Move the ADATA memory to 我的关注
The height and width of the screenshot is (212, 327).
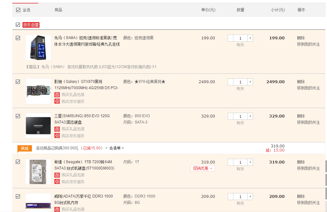point(308,203)
